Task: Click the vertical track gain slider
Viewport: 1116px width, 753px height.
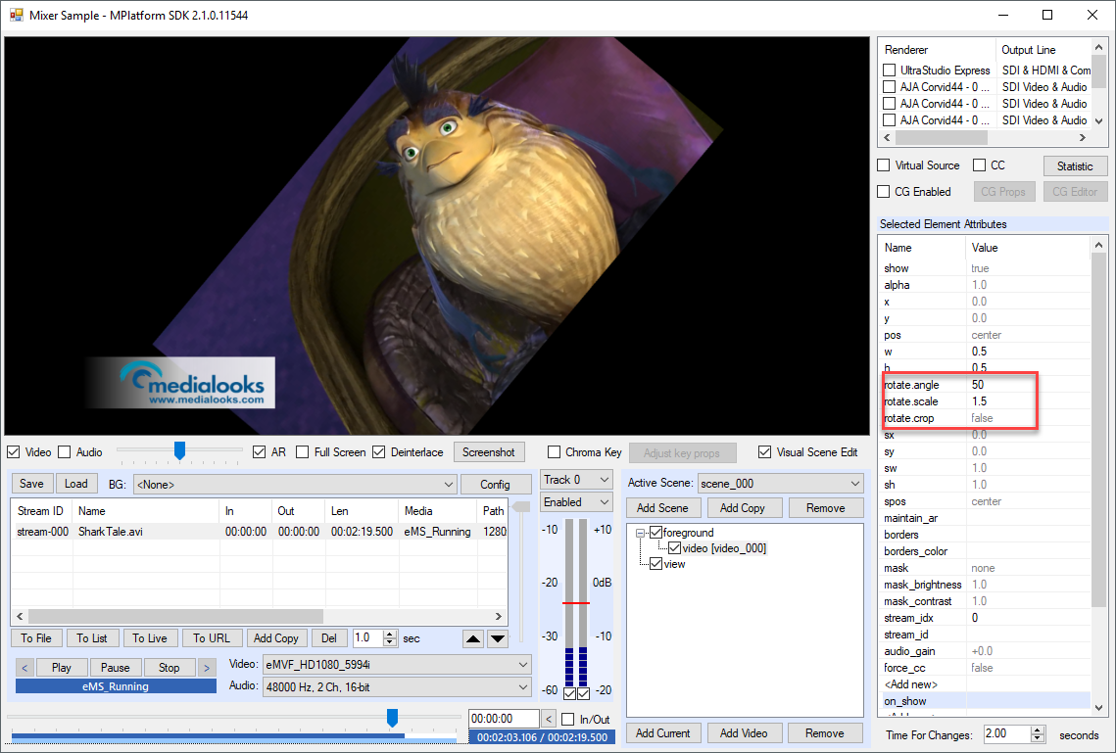Action: (521, 507)
